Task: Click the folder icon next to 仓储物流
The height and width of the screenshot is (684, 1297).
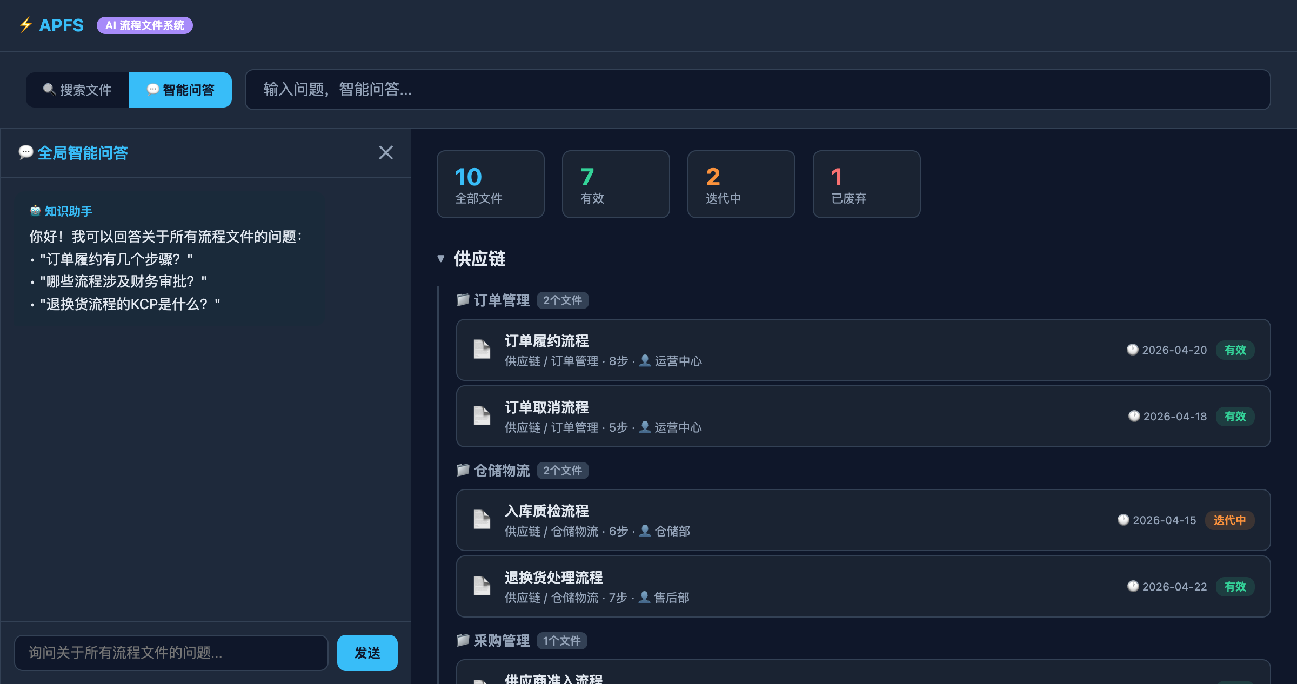Action: coord(463,471)
